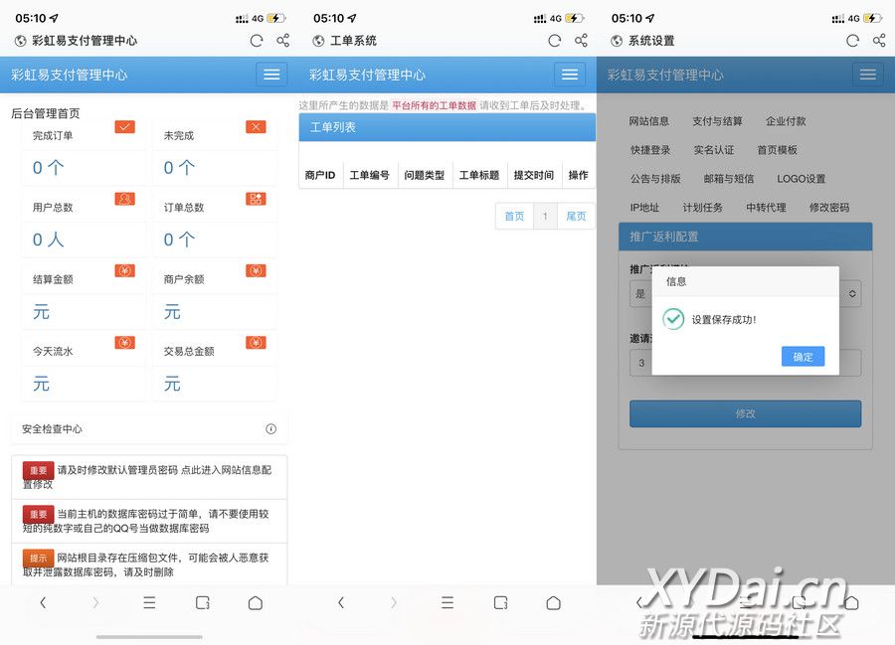Expand hamburger menu on 工单系统 header

pyautogui.click(x=569, y=75)
